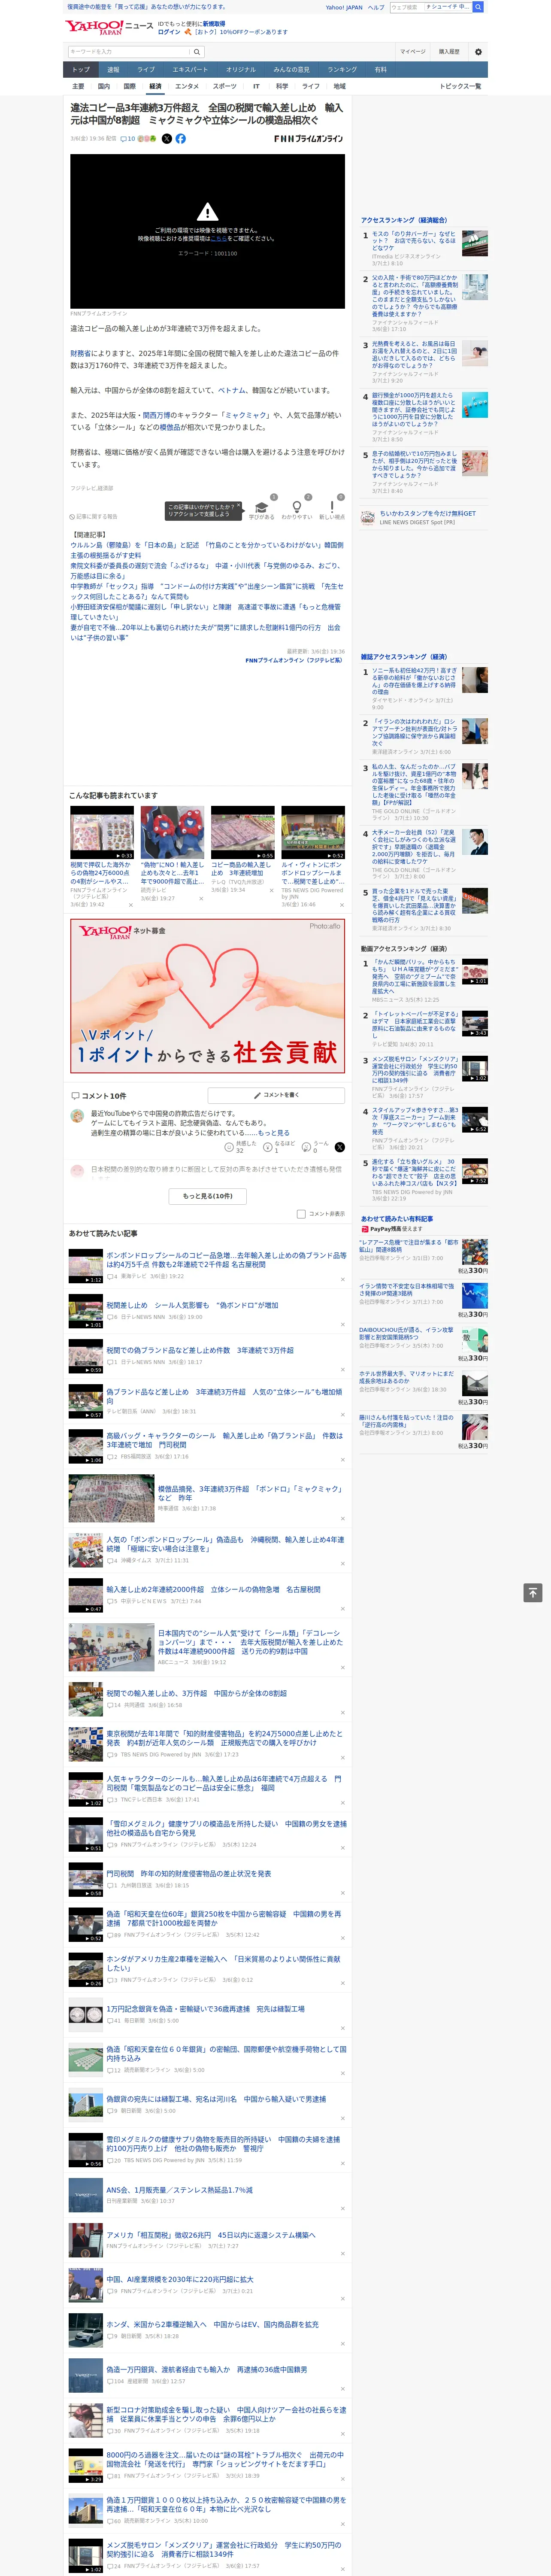Open the IT sub-category tab
This screenshot has width=551, height=2576.
coord(256,86)
